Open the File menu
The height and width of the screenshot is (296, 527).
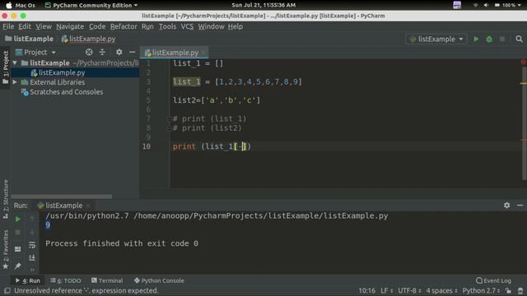click(8, 26)
